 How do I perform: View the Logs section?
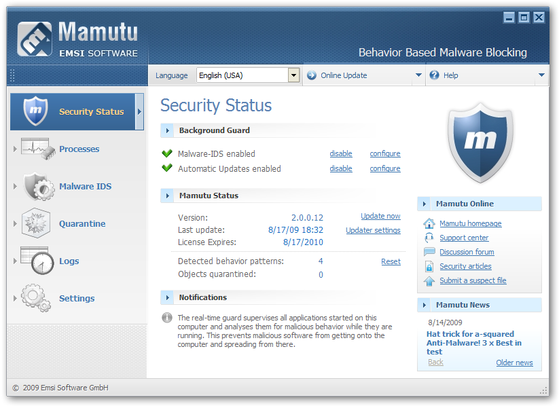[x=69, y=261]
